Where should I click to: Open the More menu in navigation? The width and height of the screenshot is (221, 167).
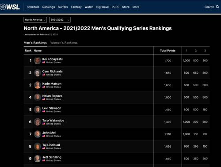point(136,7)
